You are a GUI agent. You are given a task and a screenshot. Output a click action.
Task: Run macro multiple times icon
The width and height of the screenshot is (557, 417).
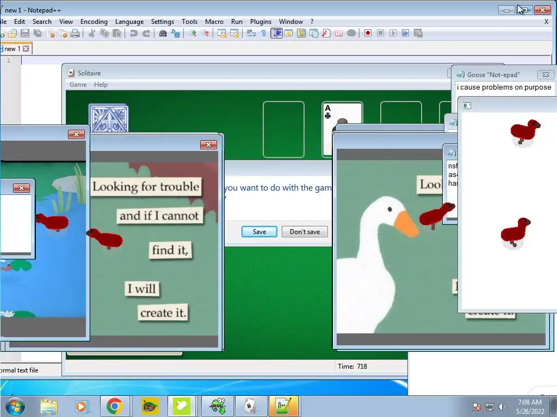[x=405, y=33]
